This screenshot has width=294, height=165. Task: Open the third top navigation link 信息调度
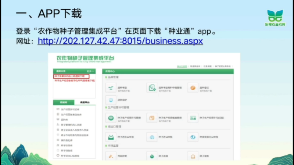207,66
